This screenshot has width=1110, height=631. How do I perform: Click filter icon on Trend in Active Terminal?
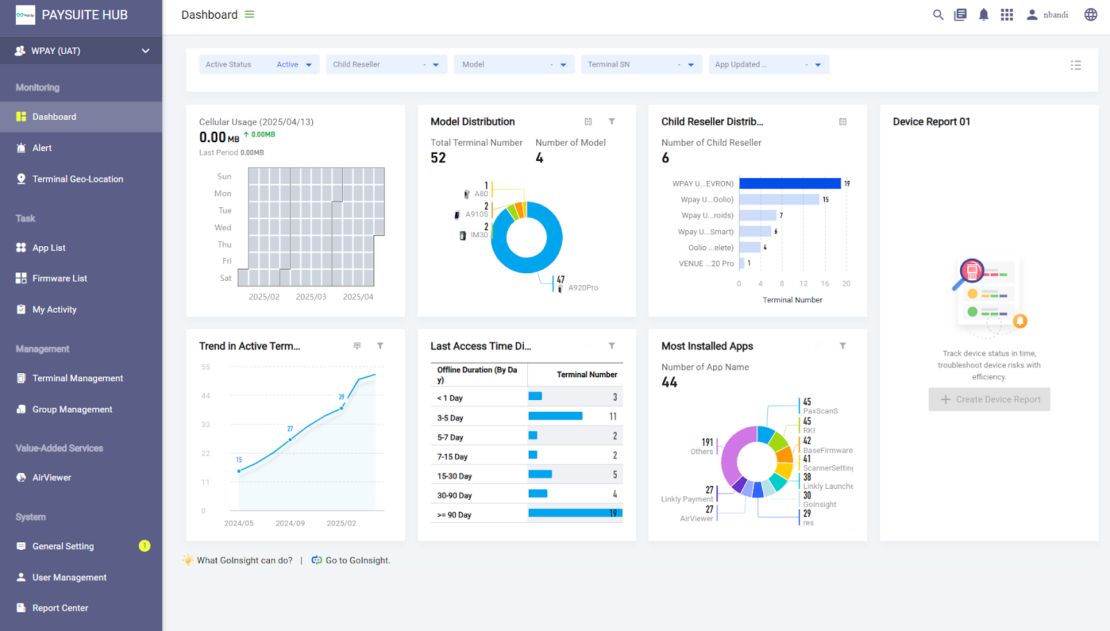pyautogui.click(x=380, y=346)
